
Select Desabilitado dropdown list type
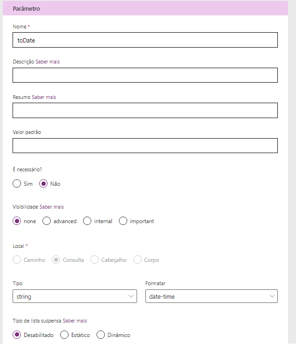point(17,335)
